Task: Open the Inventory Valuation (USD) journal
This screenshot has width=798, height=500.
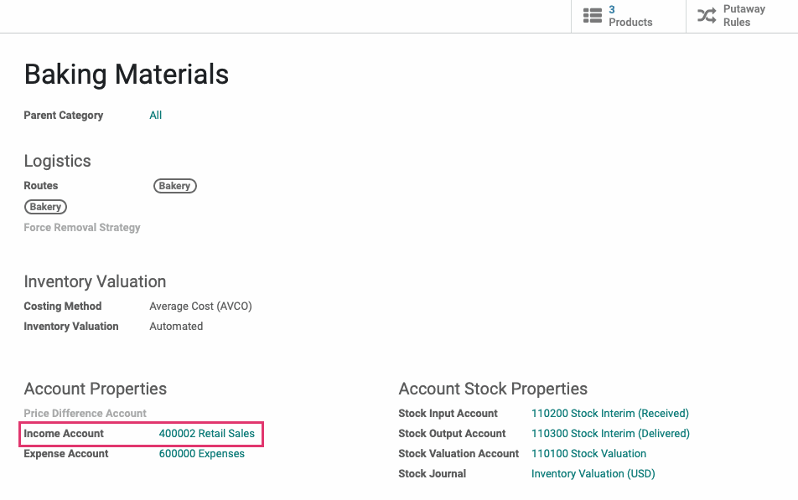Action: (x=593, y=474)
